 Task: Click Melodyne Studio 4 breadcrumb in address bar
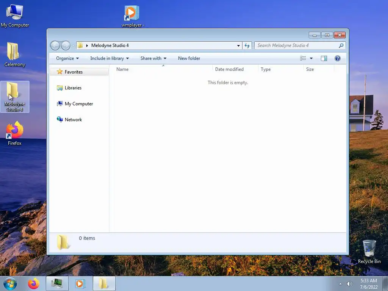point(110,45)
